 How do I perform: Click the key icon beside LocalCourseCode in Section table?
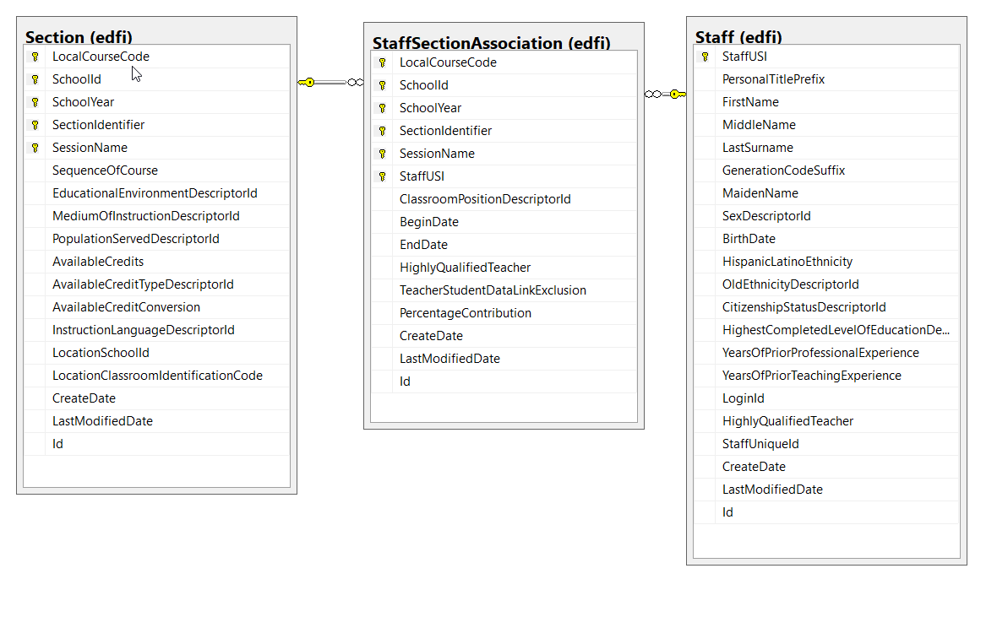click(x=35, y=57)
